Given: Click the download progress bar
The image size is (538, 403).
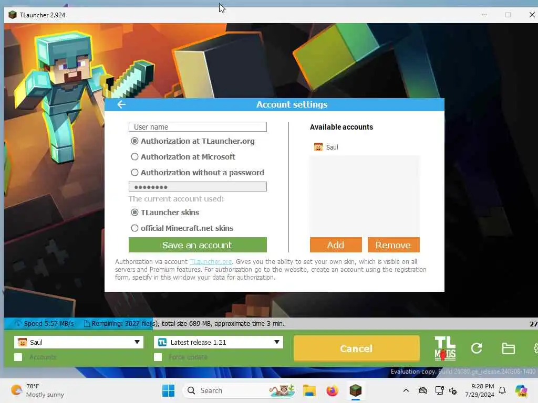Looking at the screenshot, I should (x=271, y=323).
